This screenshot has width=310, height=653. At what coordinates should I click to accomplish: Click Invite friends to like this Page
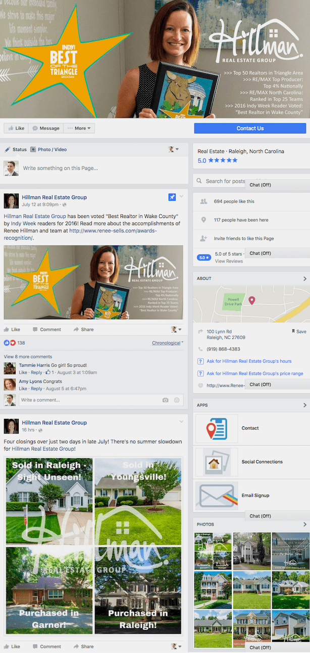pyautogui.click(x=244, y=238)
